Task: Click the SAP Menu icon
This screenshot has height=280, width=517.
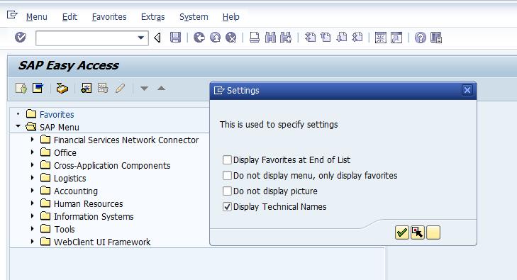Action: [x=38, y=89]
